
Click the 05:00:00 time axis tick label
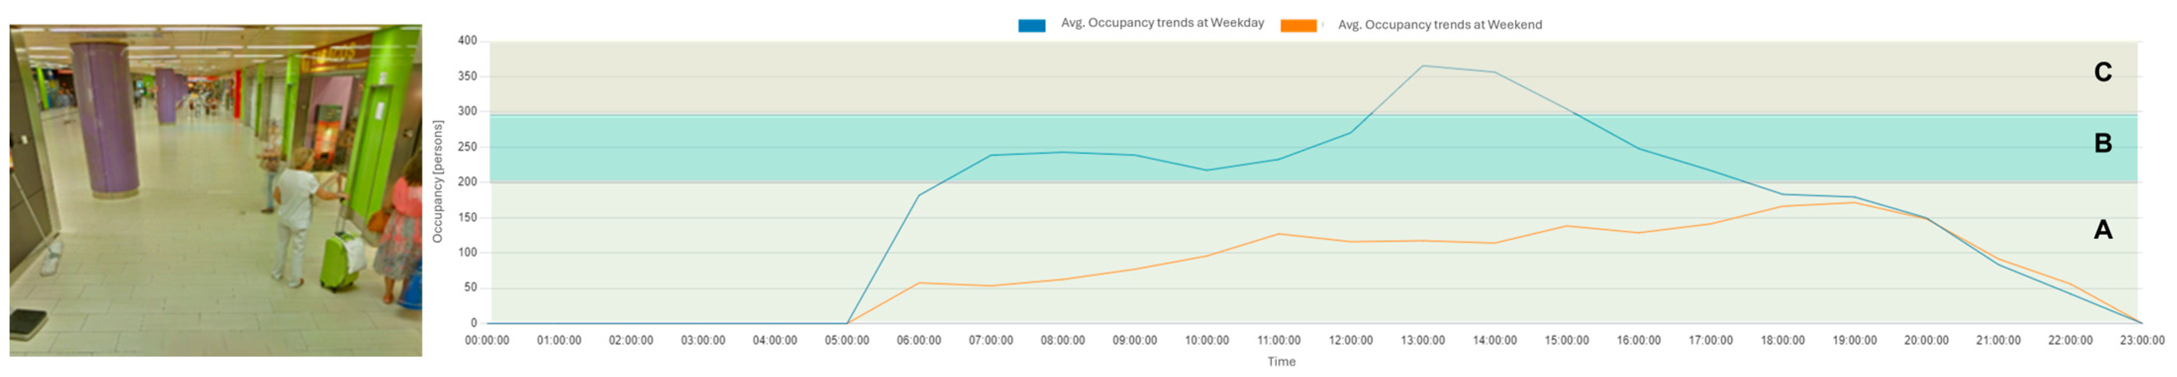coord(847,340)
